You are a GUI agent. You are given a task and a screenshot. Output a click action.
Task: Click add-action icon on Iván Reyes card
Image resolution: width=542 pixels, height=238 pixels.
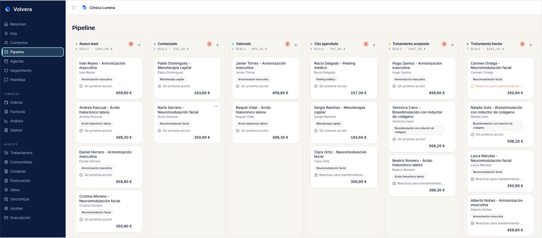point(81,86)
